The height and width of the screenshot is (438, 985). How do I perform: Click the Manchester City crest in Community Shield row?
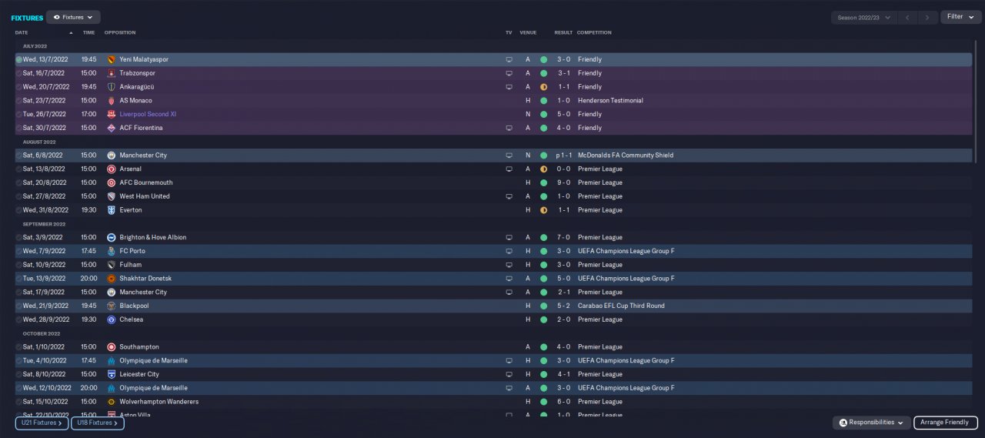(111, 155)
